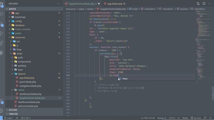The width and height of the screenshot is (214, 120).
Task: Click resources breadcrumb segment
Action: click(71, 9)
